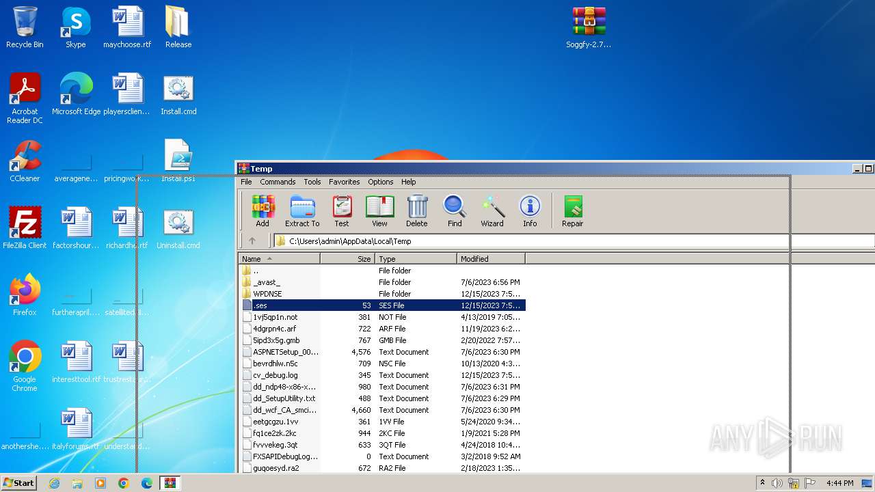
Task: Select file 1vj5qp1n.not
Action: click(381, 317)
